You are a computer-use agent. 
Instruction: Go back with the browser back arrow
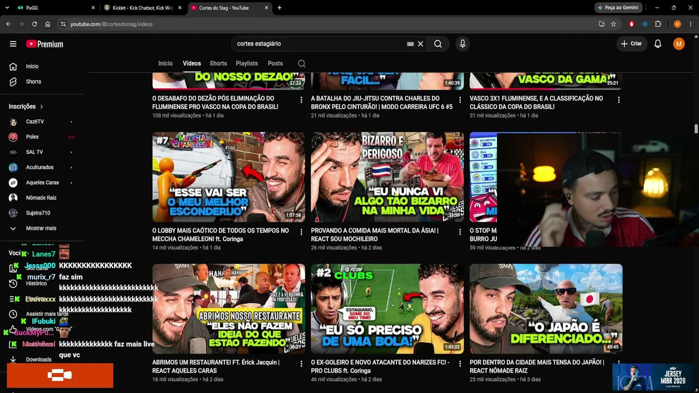(8, 24)
